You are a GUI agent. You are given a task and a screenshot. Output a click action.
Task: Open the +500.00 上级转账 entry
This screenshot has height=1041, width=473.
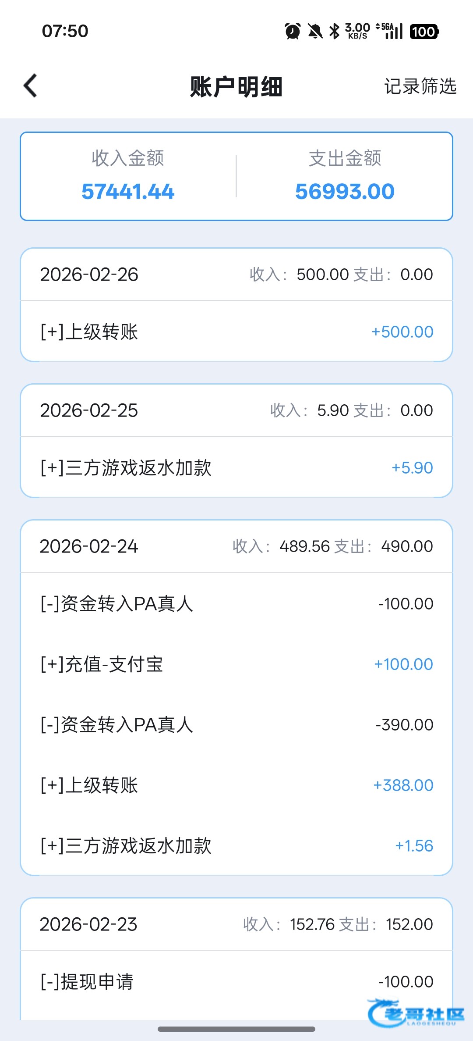[x=236, y=332]
